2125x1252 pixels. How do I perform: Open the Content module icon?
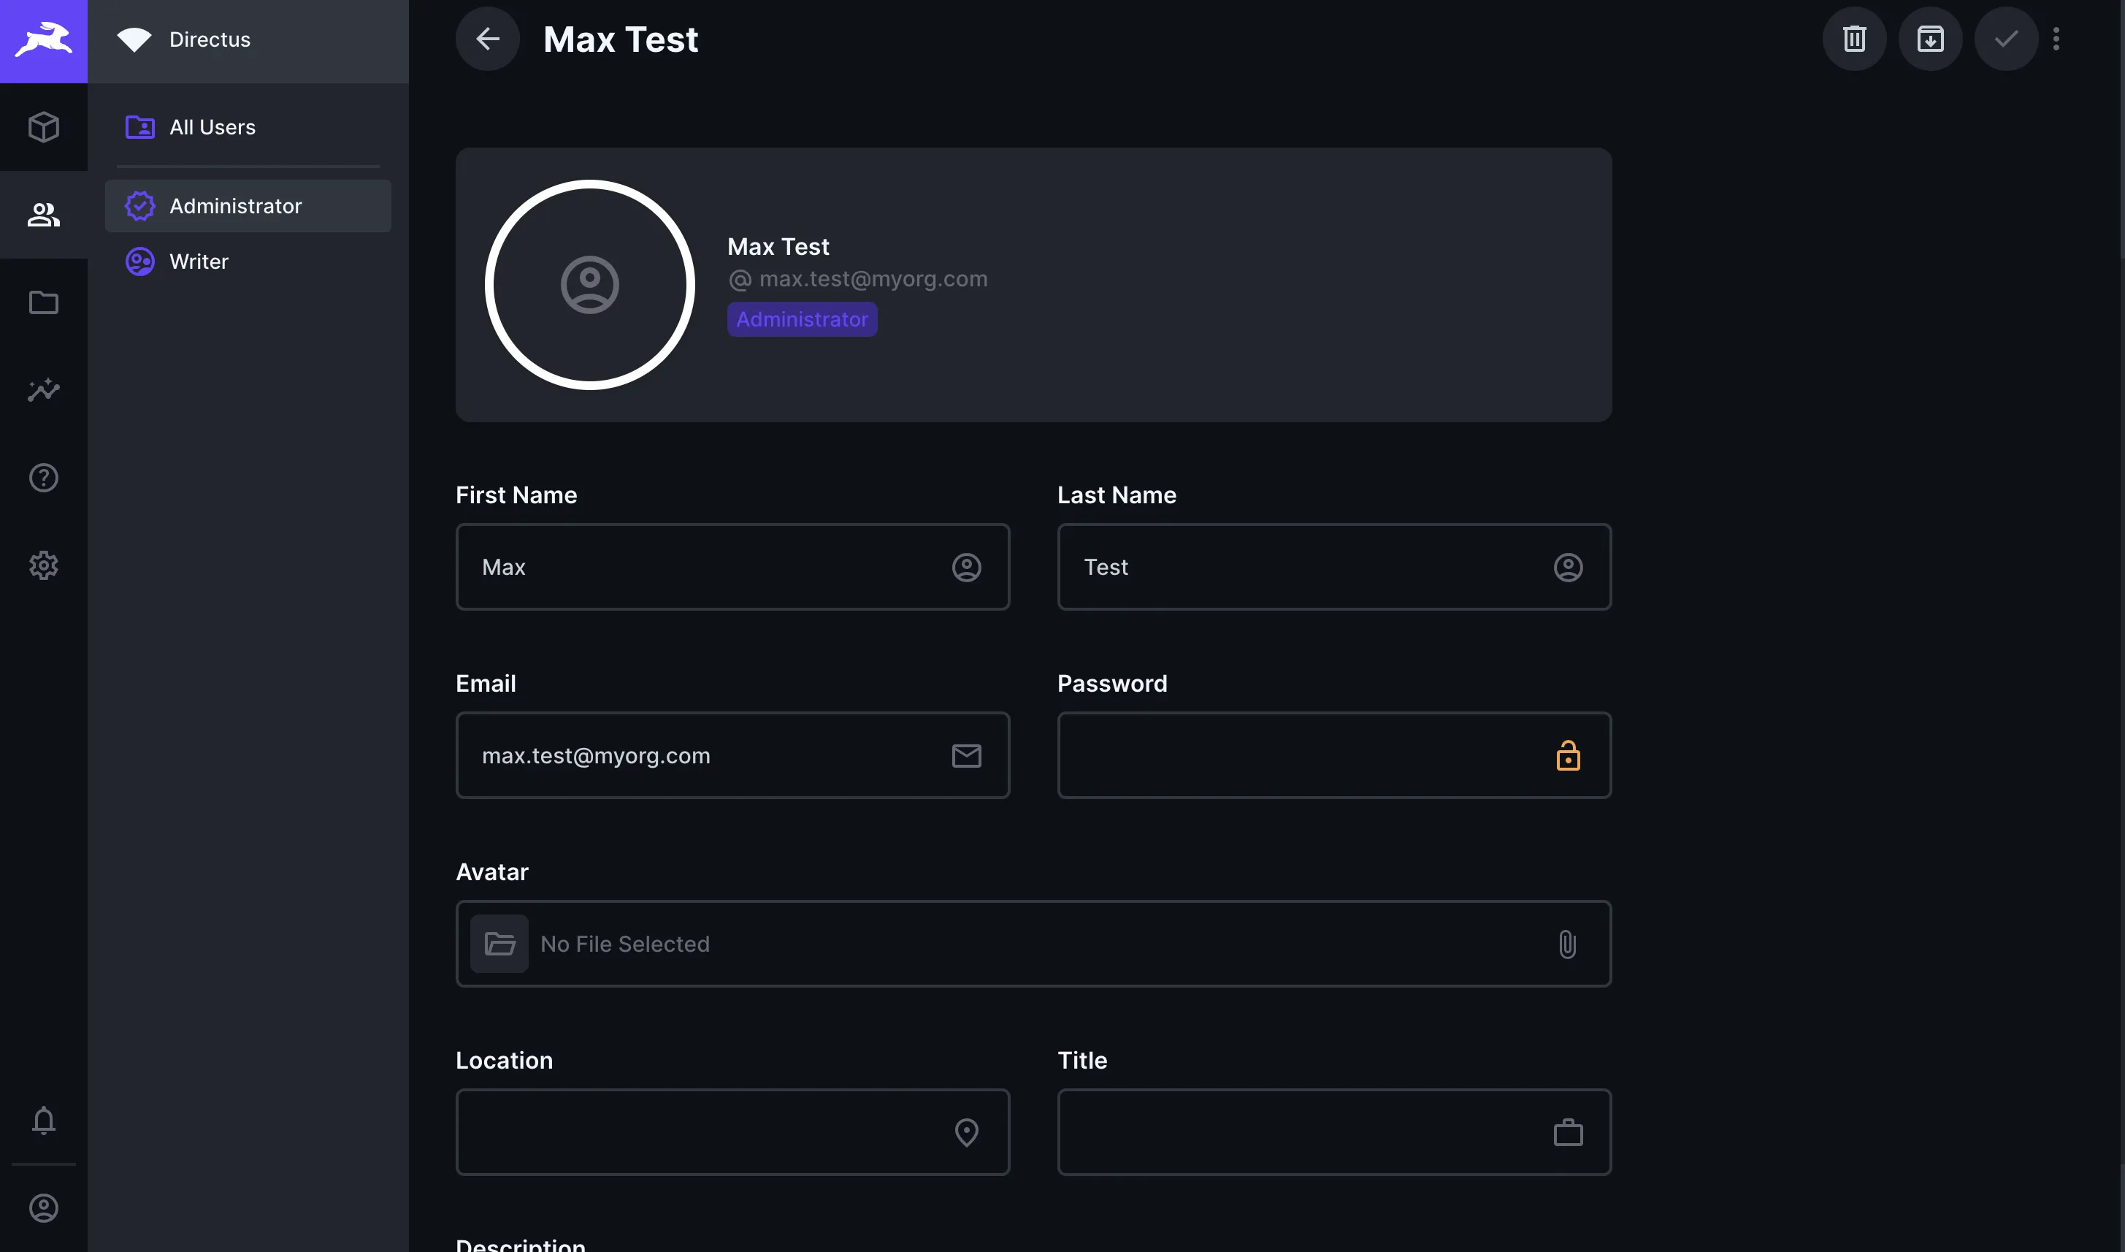pos(44,126)
